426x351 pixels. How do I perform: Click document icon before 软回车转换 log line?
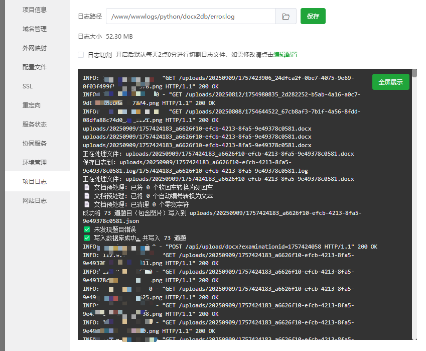coord(87,187)
